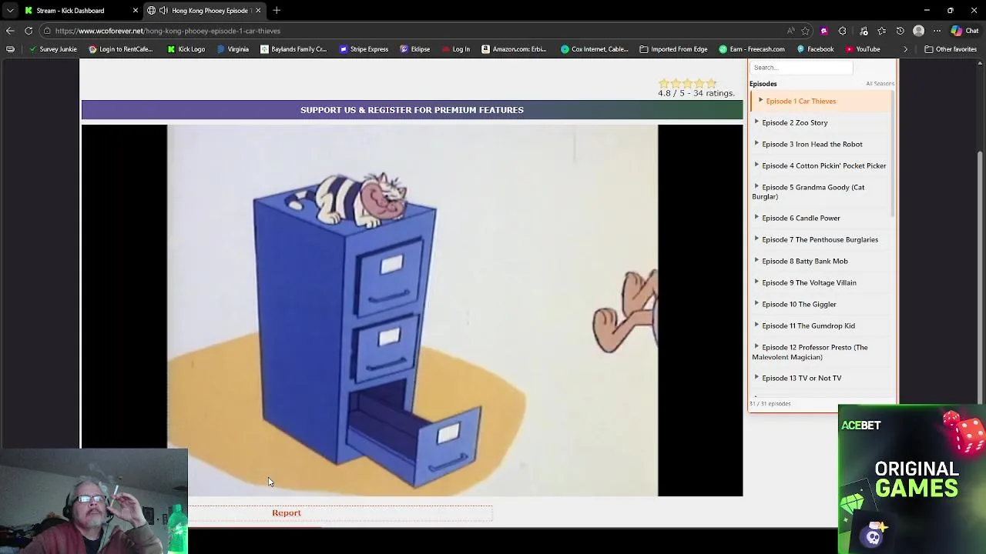Open the Survey Junkie bookmark
This screenshot has height=554, width=986.
pyautogui.click(x=52, y=49)
